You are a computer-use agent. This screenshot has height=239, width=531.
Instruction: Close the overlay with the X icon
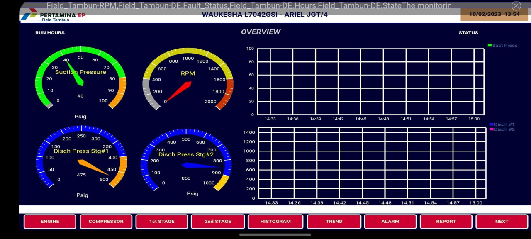pos(516,6)
